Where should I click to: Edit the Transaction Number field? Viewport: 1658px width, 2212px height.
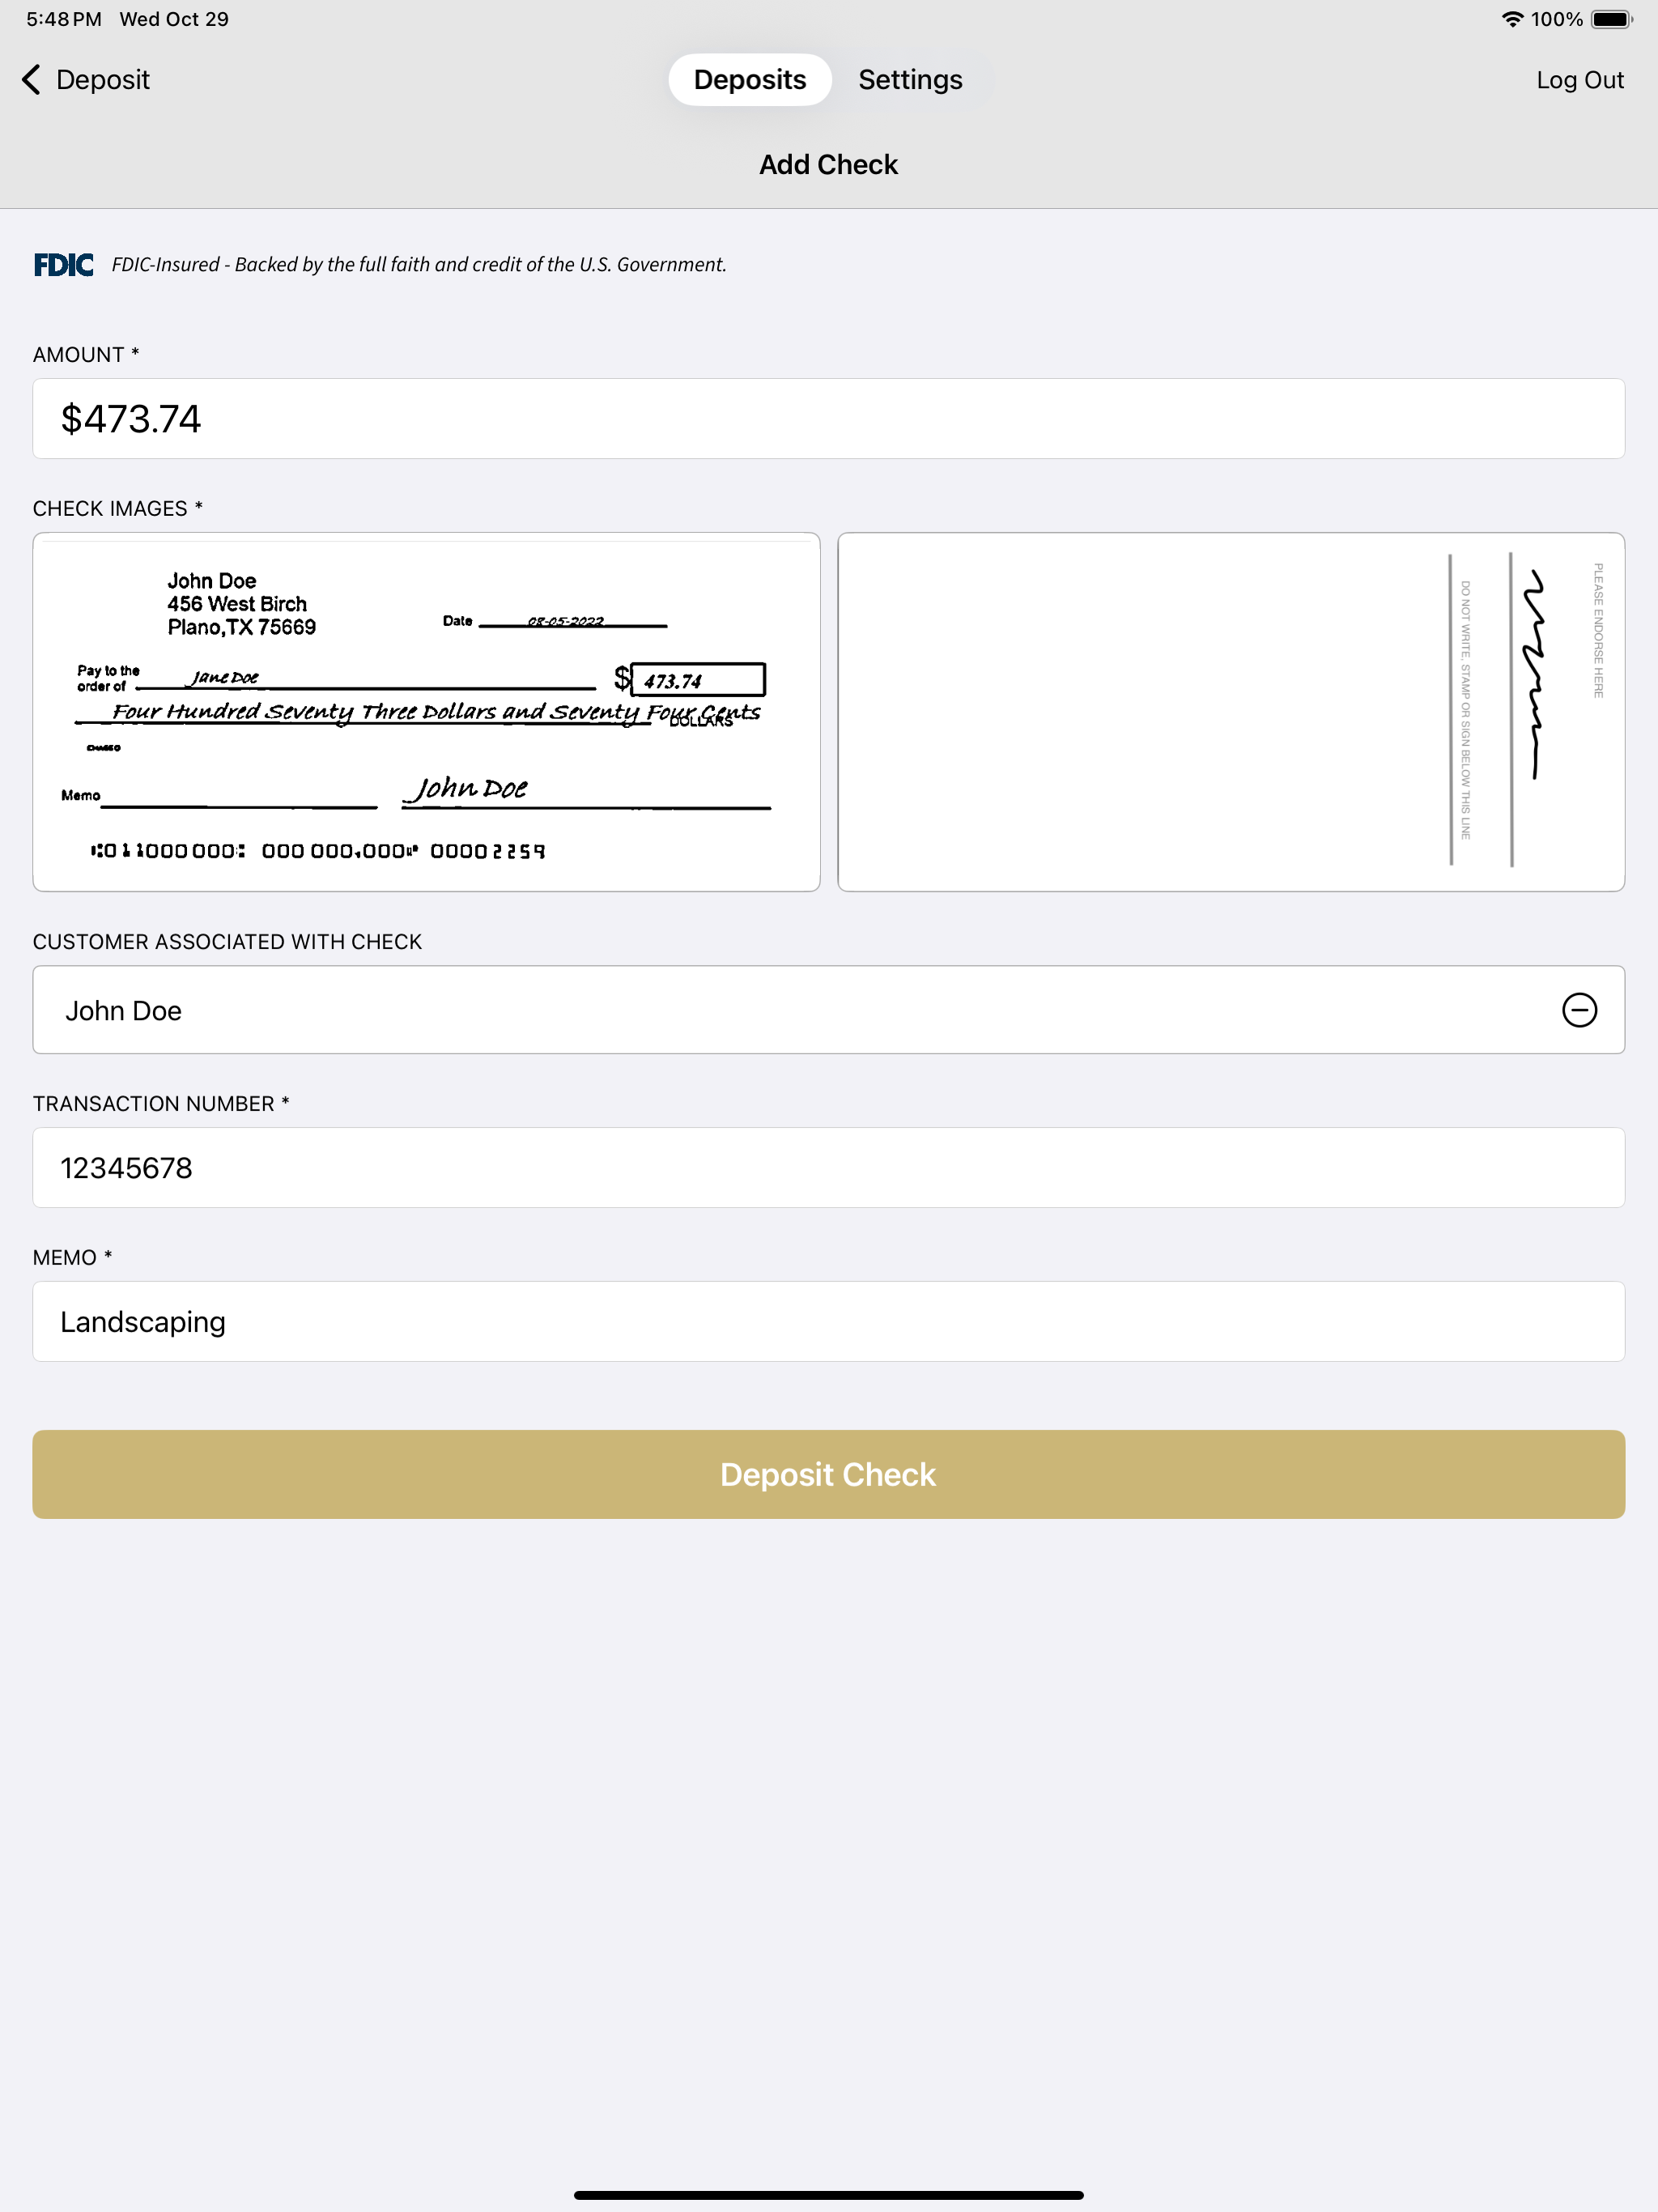(x=829, y=1168)
